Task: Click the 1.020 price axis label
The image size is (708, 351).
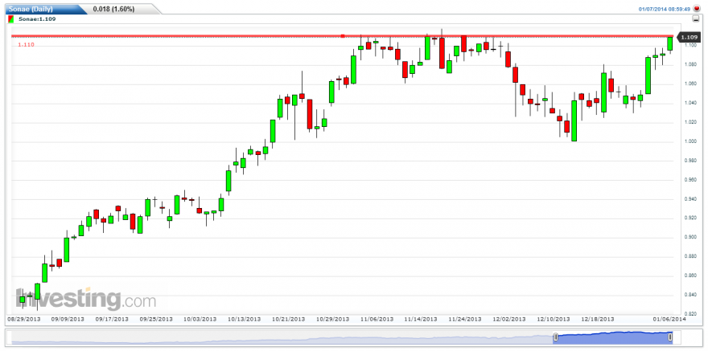Action: pyautogui.click(x=691, y=122)
